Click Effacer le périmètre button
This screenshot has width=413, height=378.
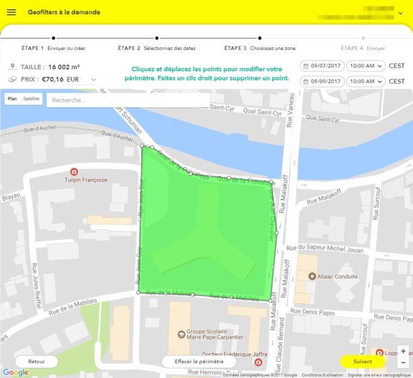coord(199,361)
